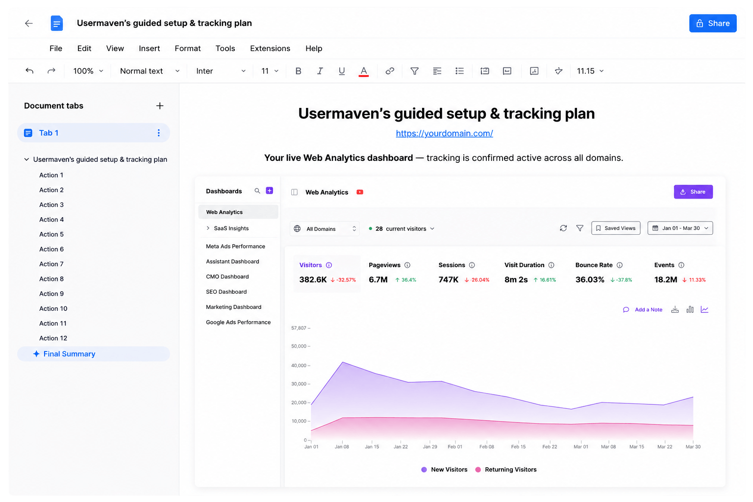Click the info icon next to Pageviews
Viewport: 753px width, 502px height.
click(407, 265)
